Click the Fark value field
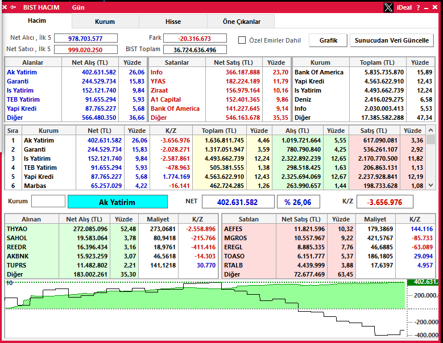The image size is (443, 343). [195, 39]
